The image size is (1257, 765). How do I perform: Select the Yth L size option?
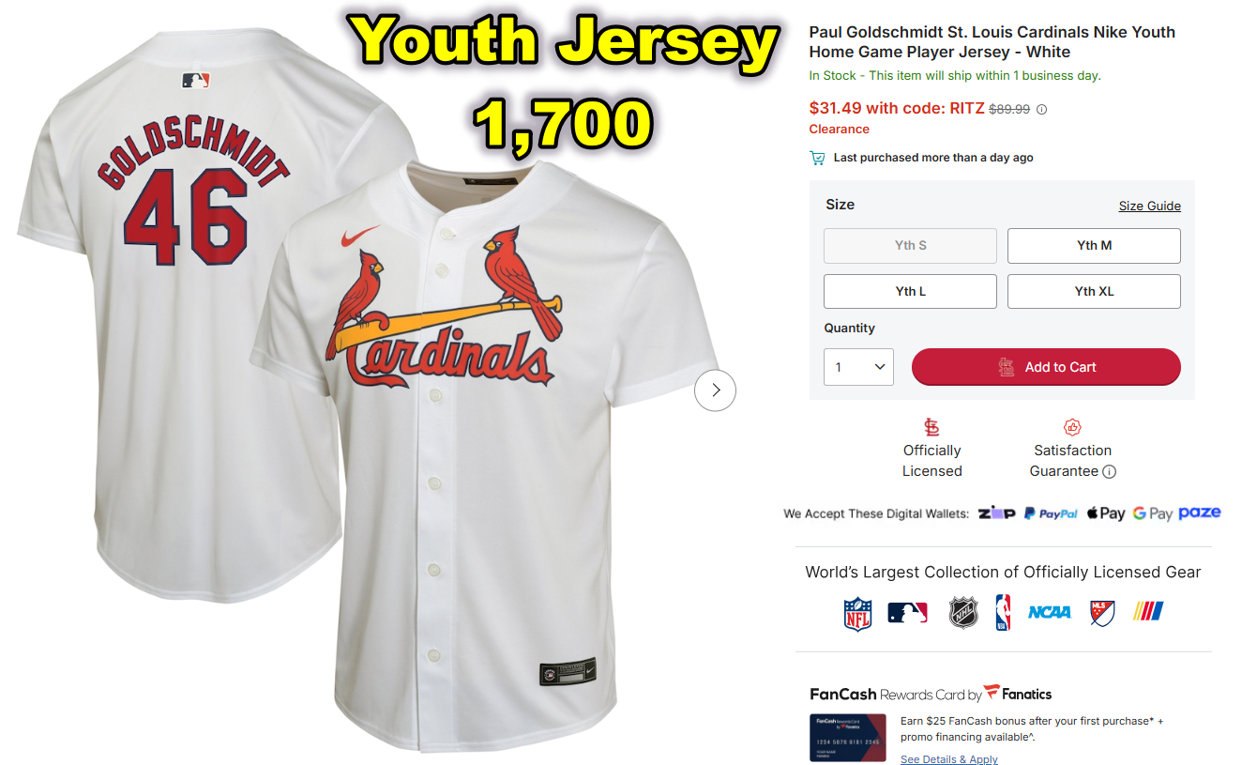click(910, 291)
